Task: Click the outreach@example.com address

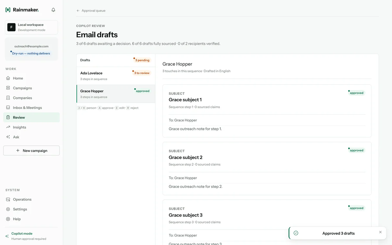Action: click(31, 46)
